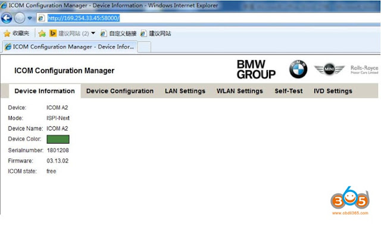Click the 建议网站 page icon
The width and height of the screenshot is (381, 230).
(x=143, y=33)
